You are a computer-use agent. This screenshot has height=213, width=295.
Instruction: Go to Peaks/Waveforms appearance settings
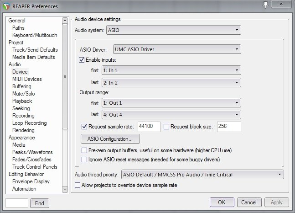[x=32, y=152]
